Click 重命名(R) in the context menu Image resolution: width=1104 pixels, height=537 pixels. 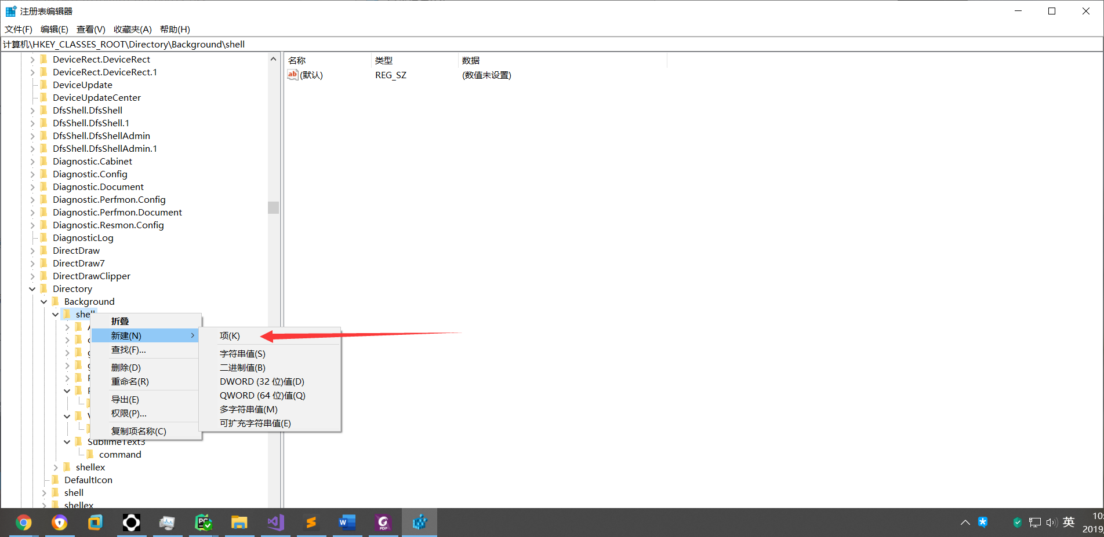pos(146,381)
